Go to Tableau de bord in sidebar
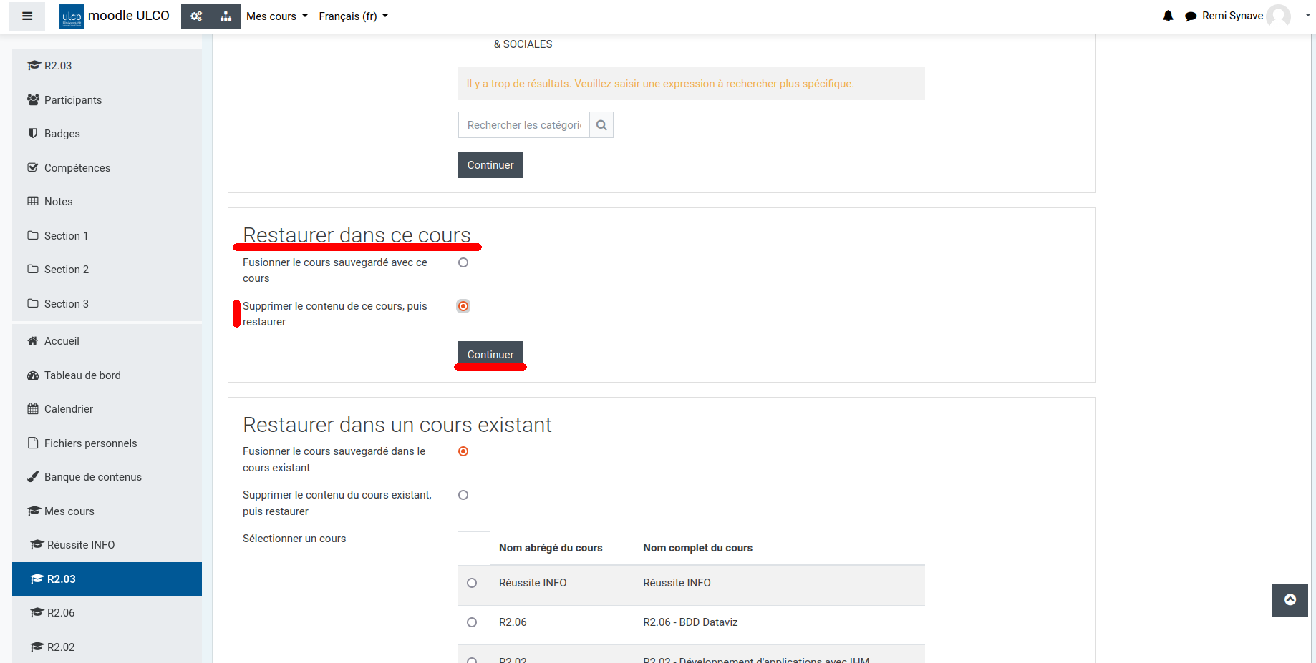Image resolution: width=1316 pixels, height=663 pixels. [x=82, y=375]
